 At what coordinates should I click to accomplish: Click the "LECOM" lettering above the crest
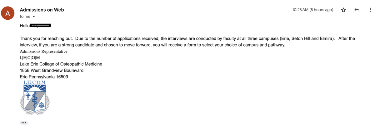(35, 83)
